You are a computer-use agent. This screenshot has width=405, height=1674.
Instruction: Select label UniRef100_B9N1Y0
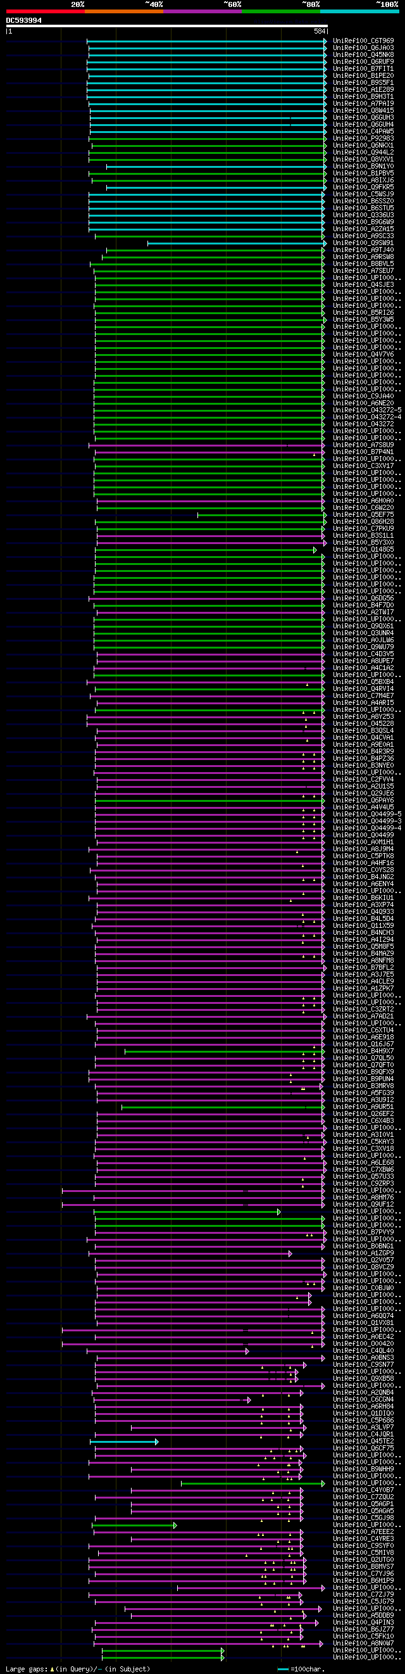pyautogui.click(x=363, y=167)
